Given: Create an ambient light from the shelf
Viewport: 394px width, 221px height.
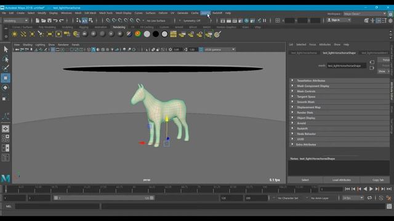Looking at the screenshot, I should pyautogui.click(x=15, y=34).
